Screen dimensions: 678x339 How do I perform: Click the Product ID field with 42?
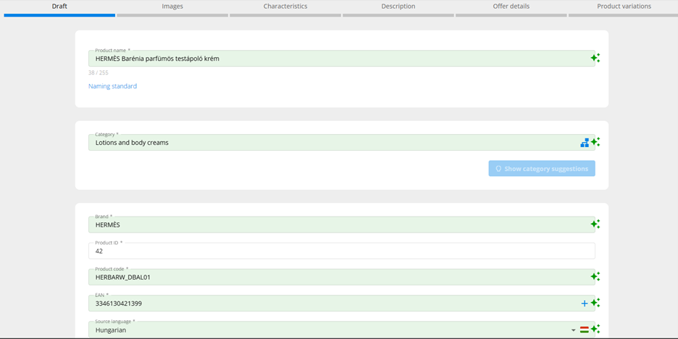pyautogui.click(x=342, y=251)
